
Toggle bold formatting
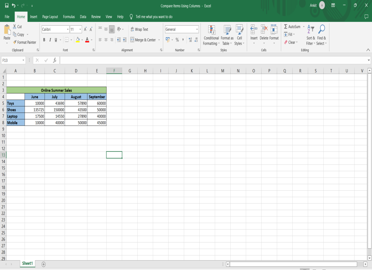click(44, 39)
